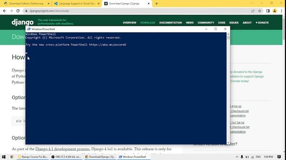Viewport: 286px width, 160px height.
Task: Click the django logo
Action: point(23,22)
